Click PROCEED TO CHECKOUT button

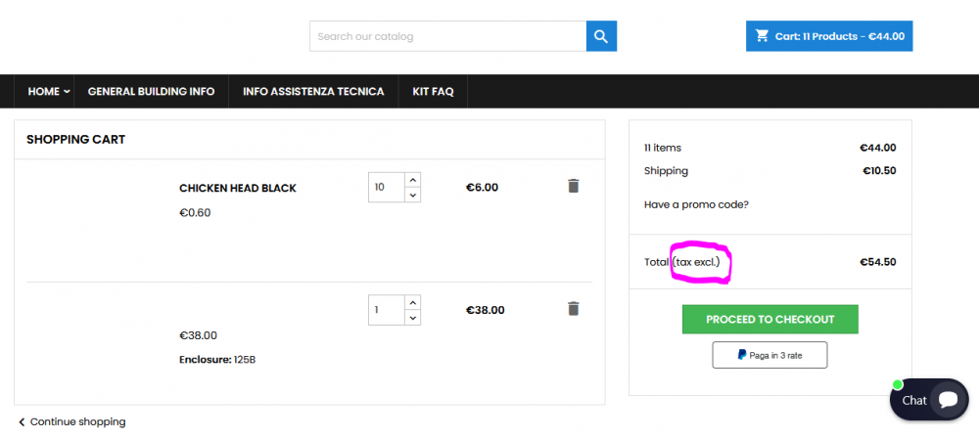point(769,320)
